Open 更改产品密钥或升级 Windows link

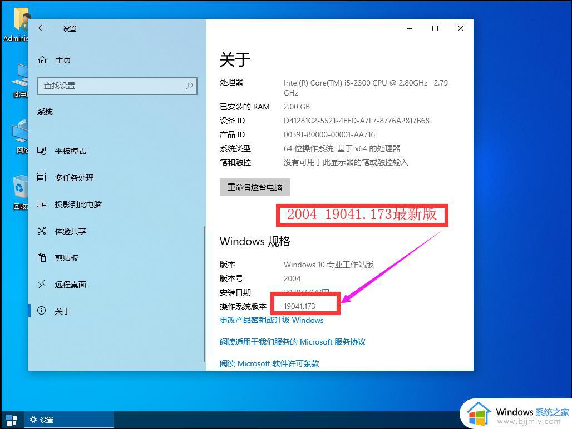coord(272,320)
